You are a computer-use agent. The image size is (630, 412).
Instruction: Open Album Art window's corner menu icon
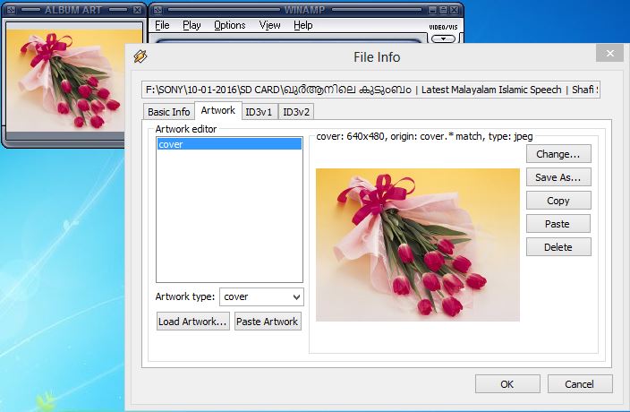[x=11, y=10]
